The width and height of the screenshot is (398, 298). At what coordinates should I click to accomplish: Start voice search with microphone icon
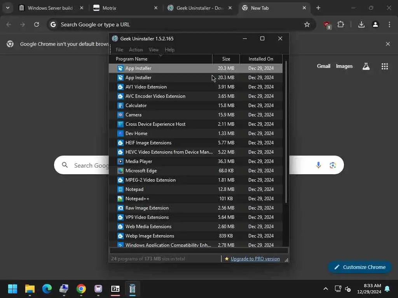318,165
